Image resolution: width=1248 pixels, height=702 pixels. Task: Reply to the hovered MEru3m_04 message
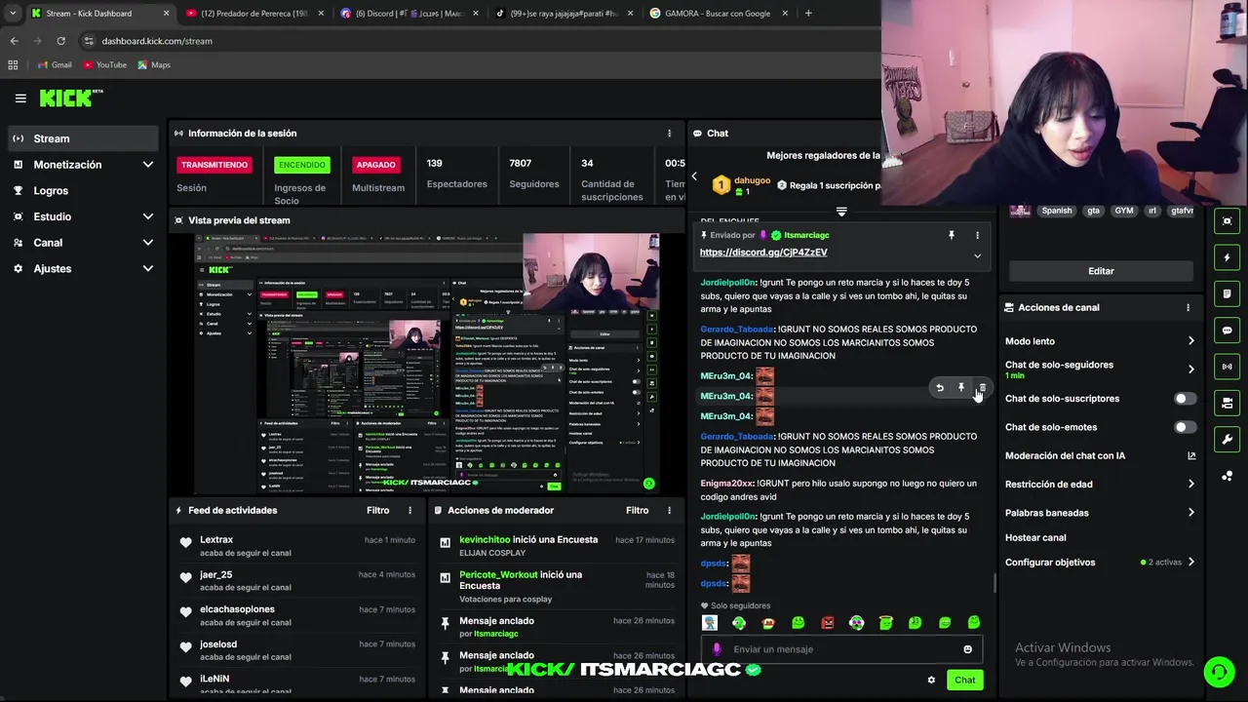[x=940, y=388]
